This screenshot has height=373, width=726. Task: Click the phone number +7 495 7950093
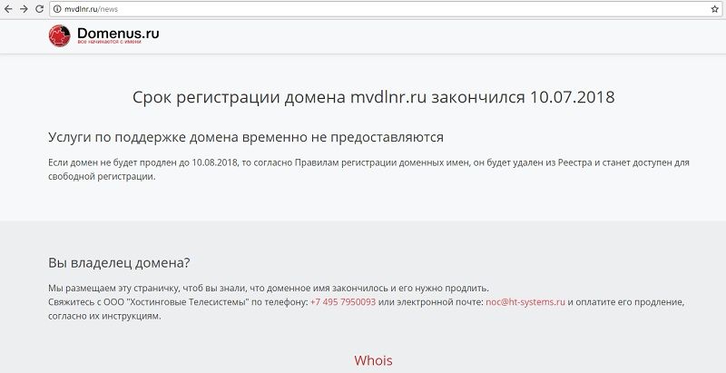coord(342,301)
